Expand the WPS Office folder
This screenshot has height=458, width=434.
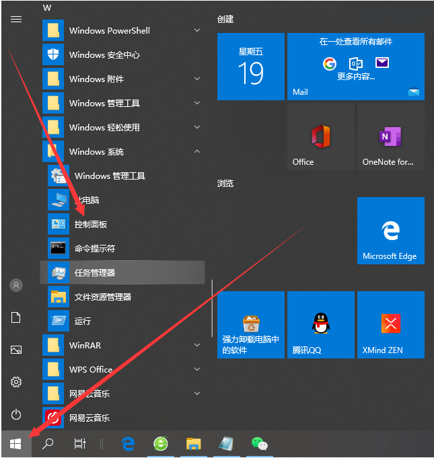[197, 369]
